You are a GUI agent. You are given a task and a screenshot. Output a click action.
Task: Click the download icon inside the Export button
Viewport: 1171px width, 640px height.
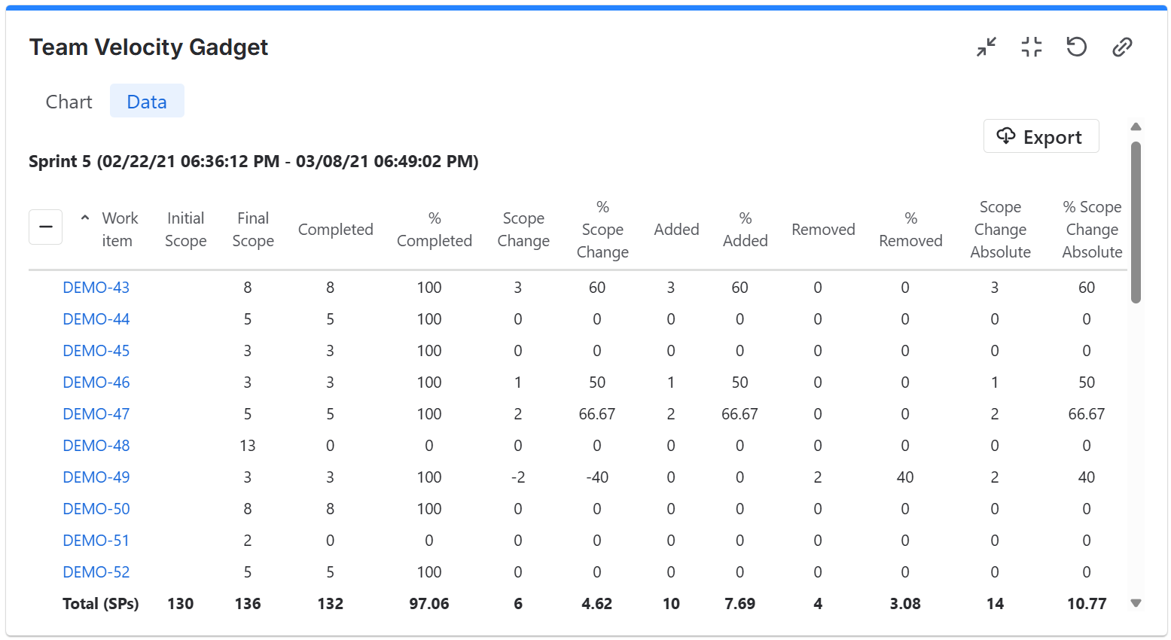(1007, 136)
